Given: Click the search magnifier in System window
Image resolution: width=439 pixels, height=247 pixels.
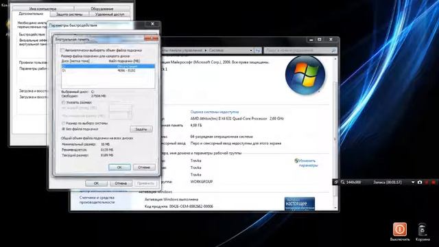Looking at the screenshot, I should pyautogui.click(x=333, y=50).
